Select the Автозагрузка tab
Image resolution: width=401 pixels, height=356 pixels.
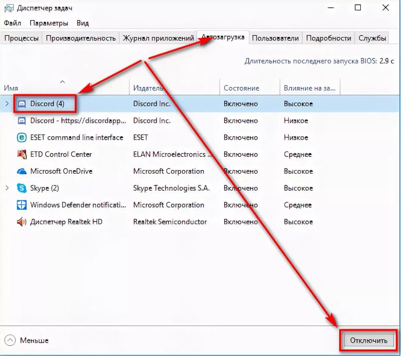tap(223, 37)
